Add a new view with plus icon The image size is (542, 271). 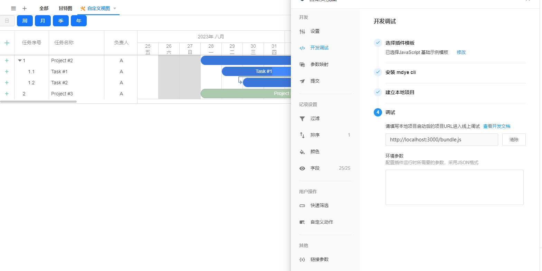pos(25,8)
